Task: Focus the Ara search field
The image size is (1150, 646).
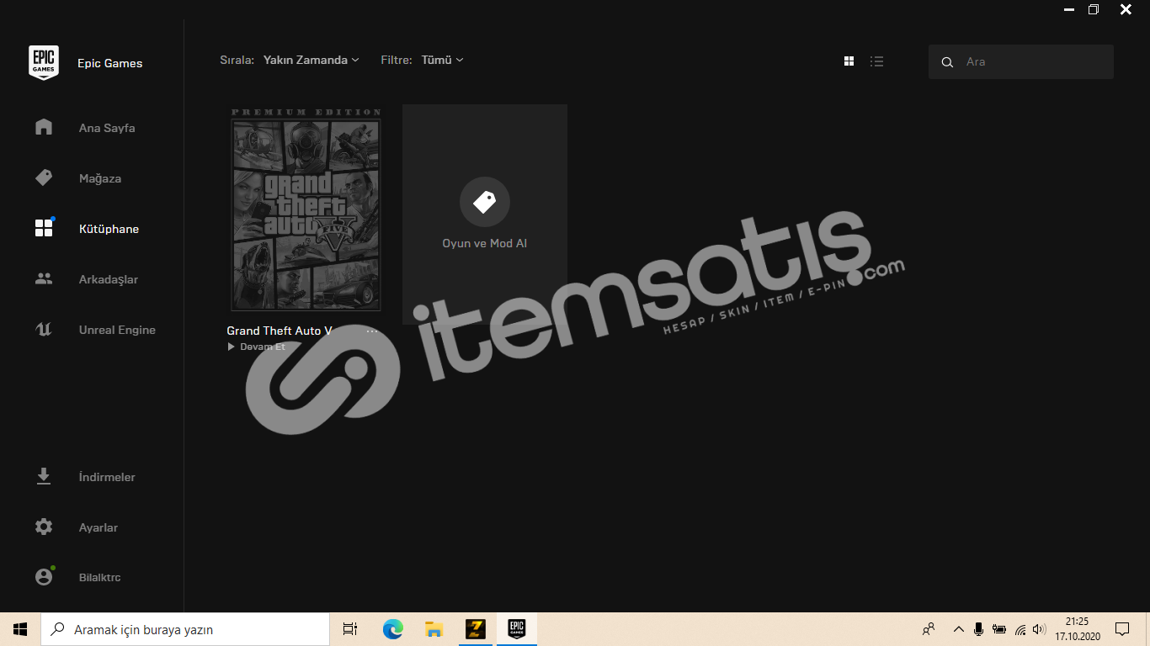Action: [1021, 61]
